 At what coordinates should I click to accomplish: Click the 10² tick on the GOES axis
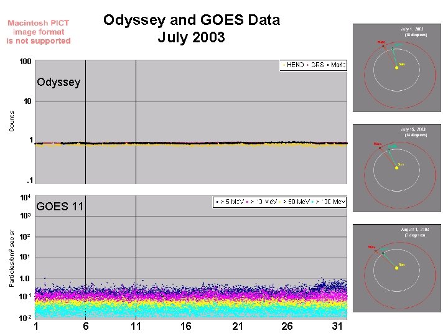(x=25, y=236)
